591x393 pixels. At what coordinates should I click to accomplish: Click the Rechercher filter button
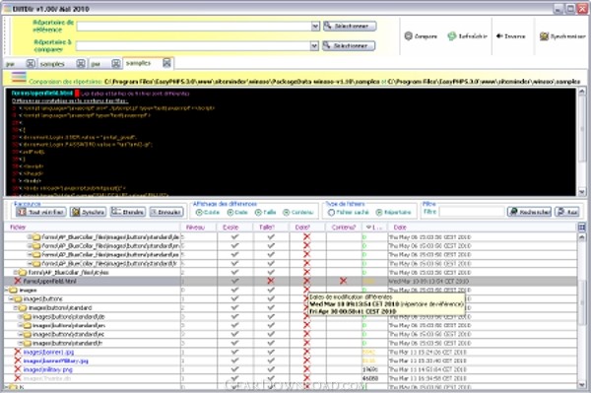[529, 212]
